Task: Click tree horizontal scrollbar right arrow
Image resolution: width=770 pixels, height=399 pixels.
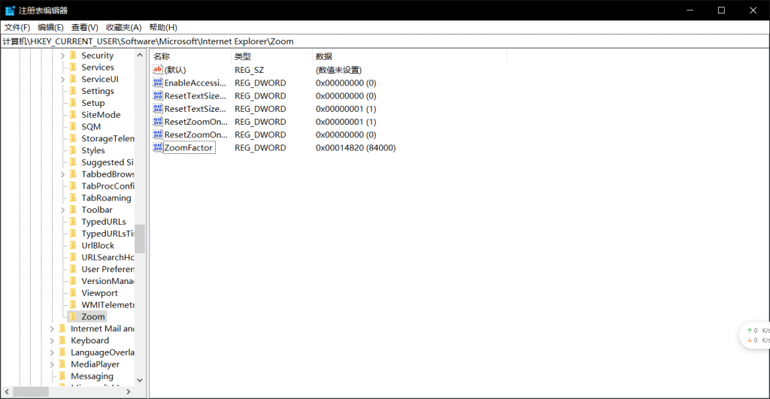Action: click(x=128, y=391)
